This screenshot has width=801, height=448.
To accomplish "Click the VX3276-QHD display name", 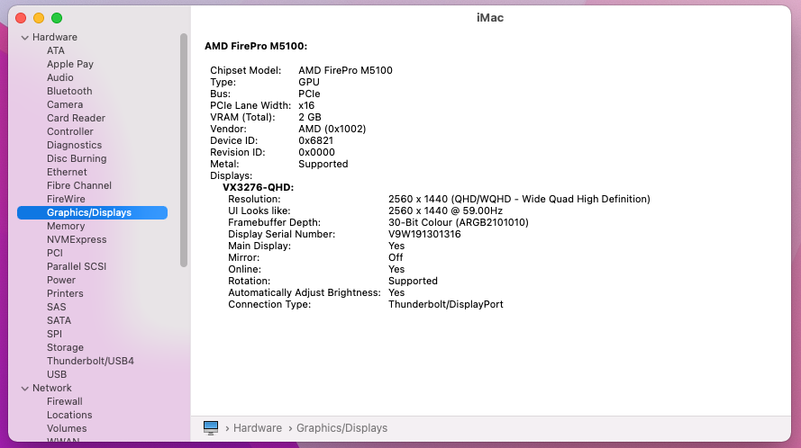I will [x=258, y=187].
